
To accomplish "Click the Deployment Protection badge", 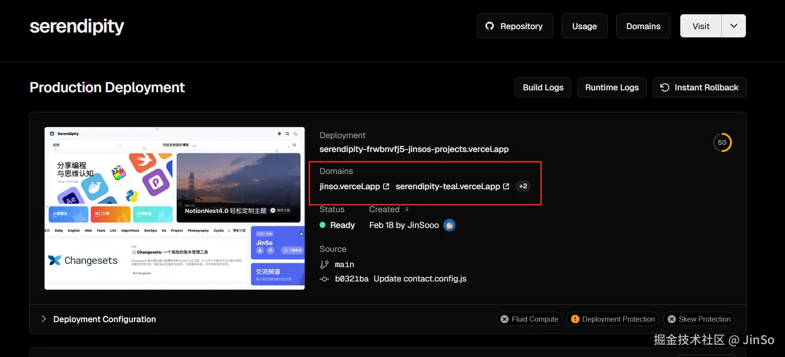I will coord(613,319).
